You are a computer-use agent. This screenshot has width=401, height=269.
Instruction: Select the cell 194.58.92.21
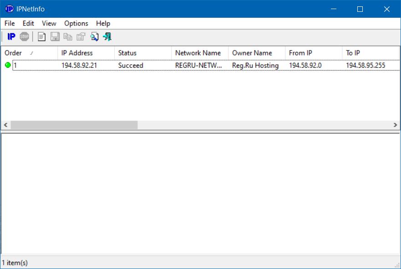pos(79,66)
